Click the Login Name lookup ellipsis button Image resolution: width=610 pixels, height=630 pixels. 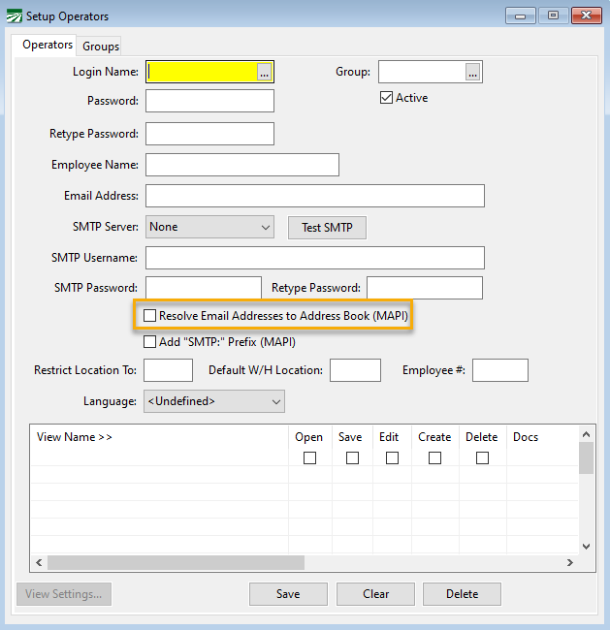(x=264, y=72)
